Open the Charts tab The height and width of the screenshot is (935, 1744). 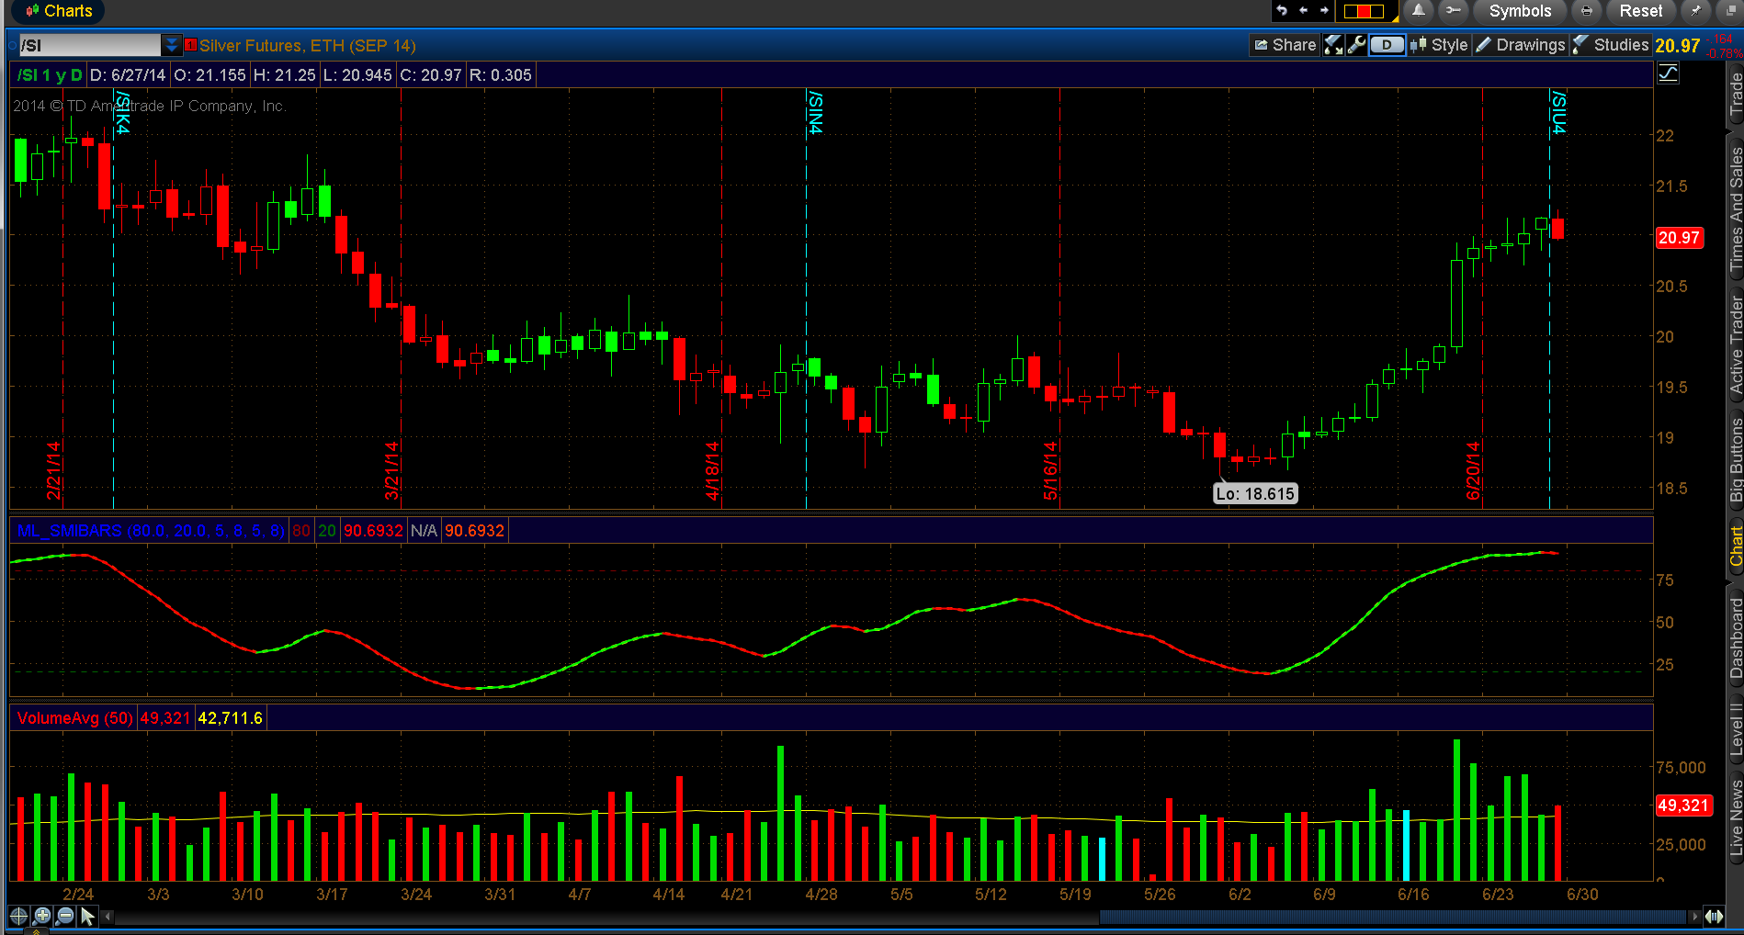click(59, 11)
